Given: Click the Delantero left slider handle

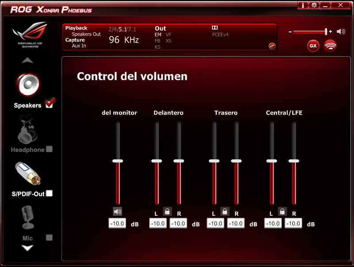Looking at the screenshot, I should click(x=157, y=161).
